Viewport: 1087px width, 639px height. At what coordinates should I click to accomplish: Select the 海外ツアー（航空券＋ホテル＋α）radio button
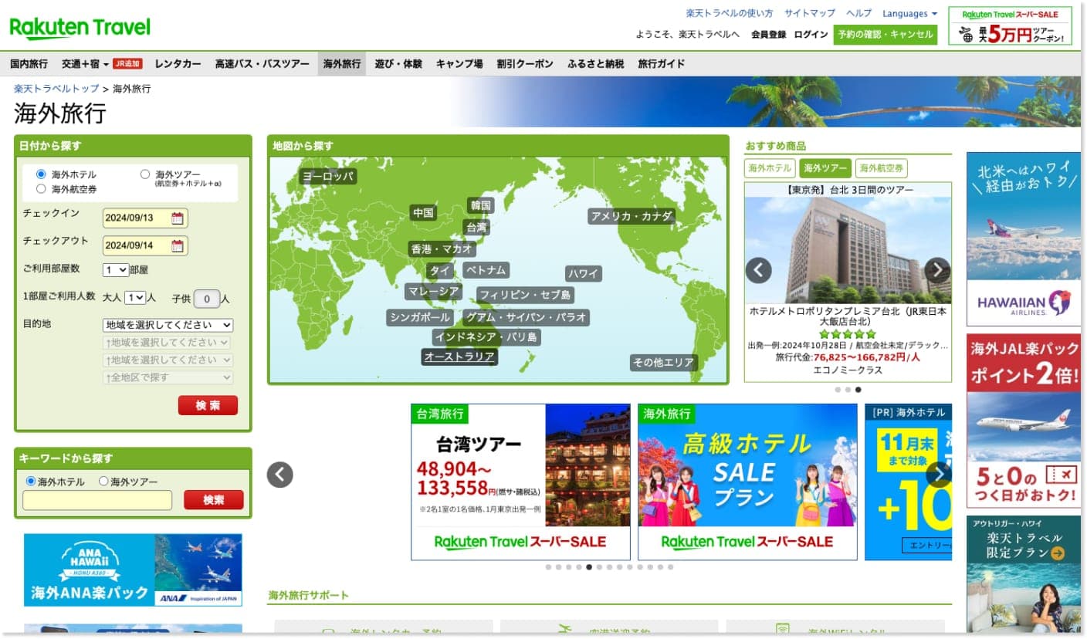tap(143, 173)
